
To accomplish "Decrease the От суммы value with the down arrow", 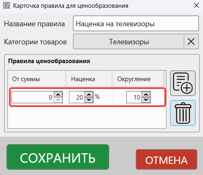I will [x=58, y=100].
